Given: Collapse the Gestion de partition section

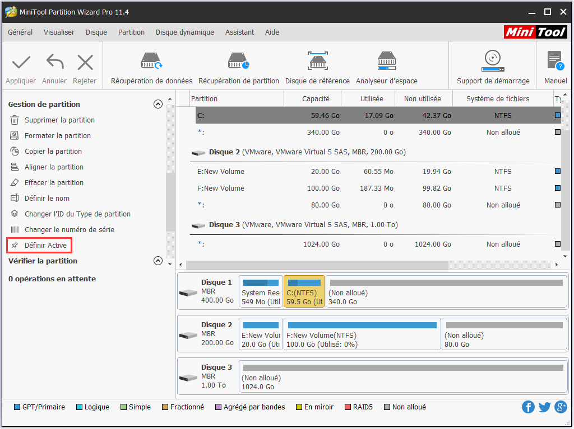Looking at the screenshot, I should pos(158,104).
